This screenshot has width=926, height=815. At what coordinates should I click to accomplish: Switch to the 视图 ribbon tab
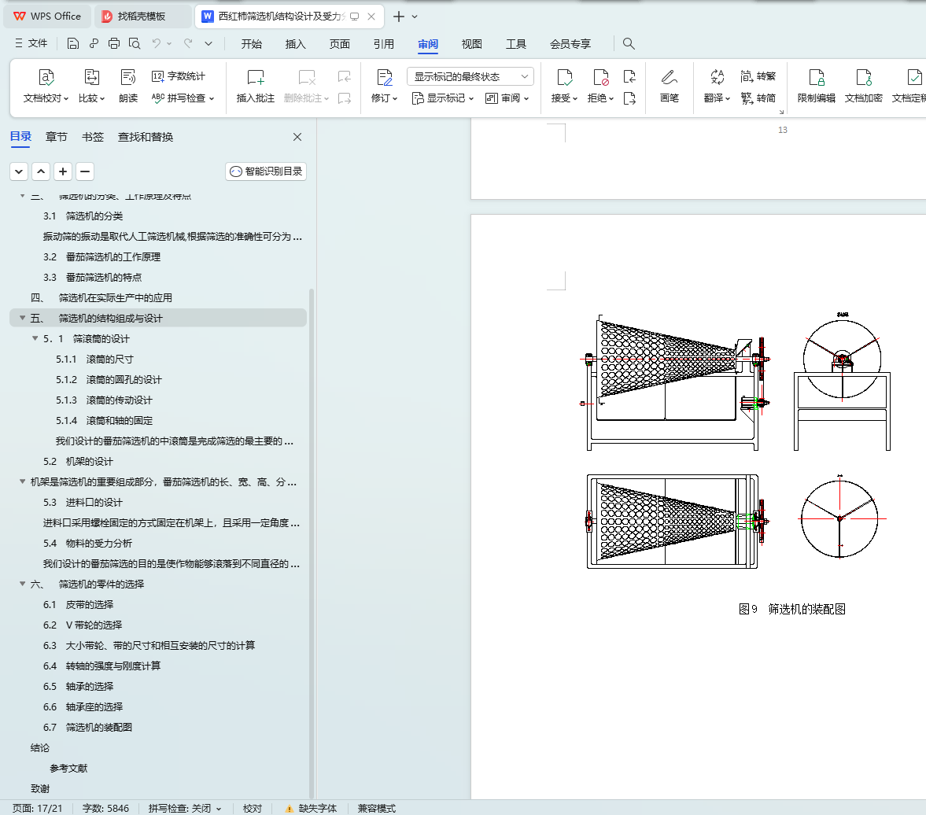[x=472, y=44]
